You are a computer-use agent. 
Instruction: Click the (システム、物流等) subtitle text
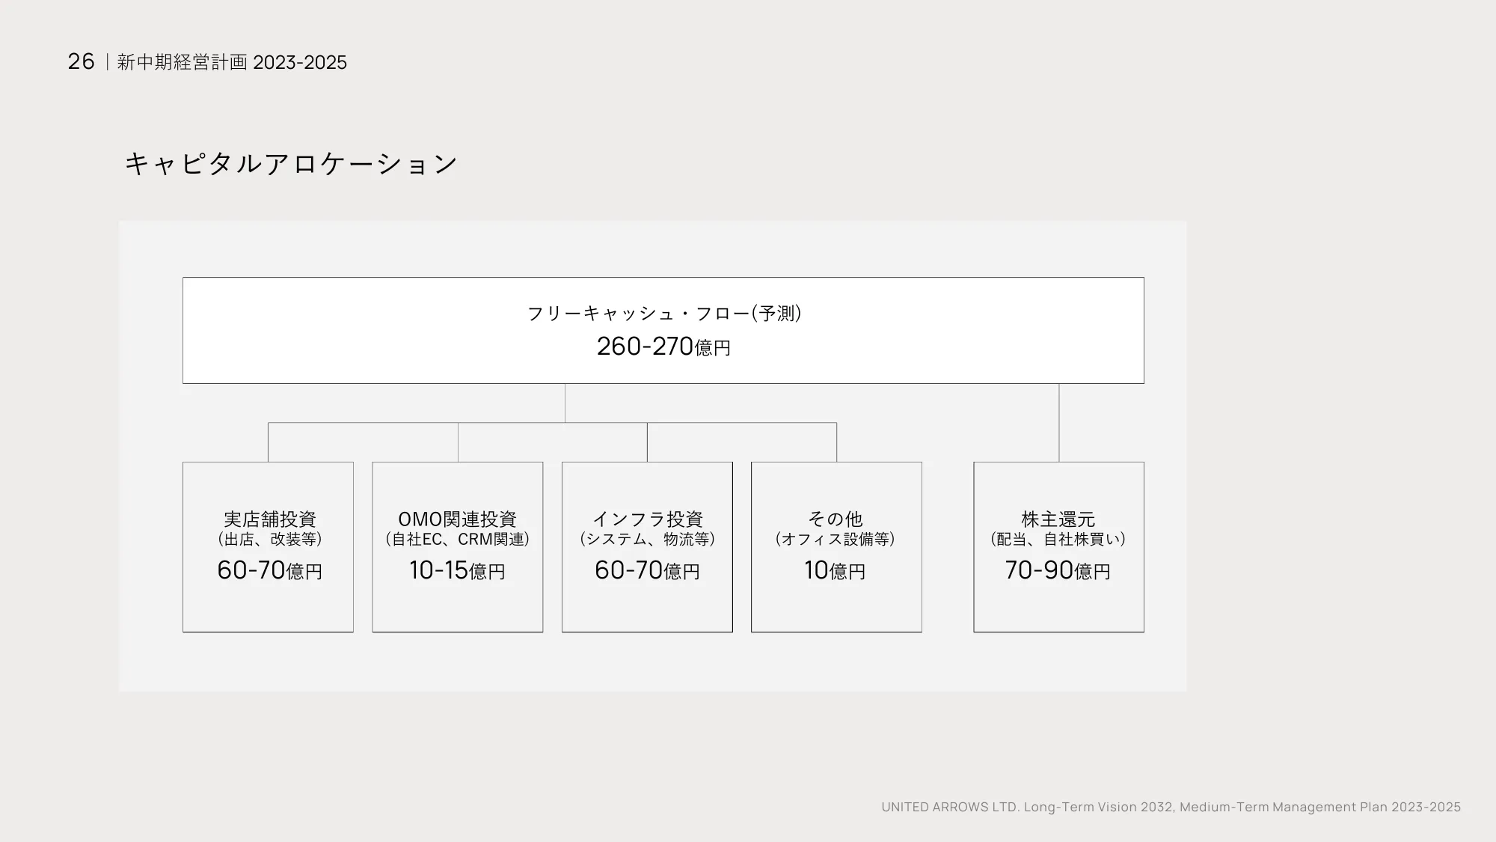pos(647,538)
